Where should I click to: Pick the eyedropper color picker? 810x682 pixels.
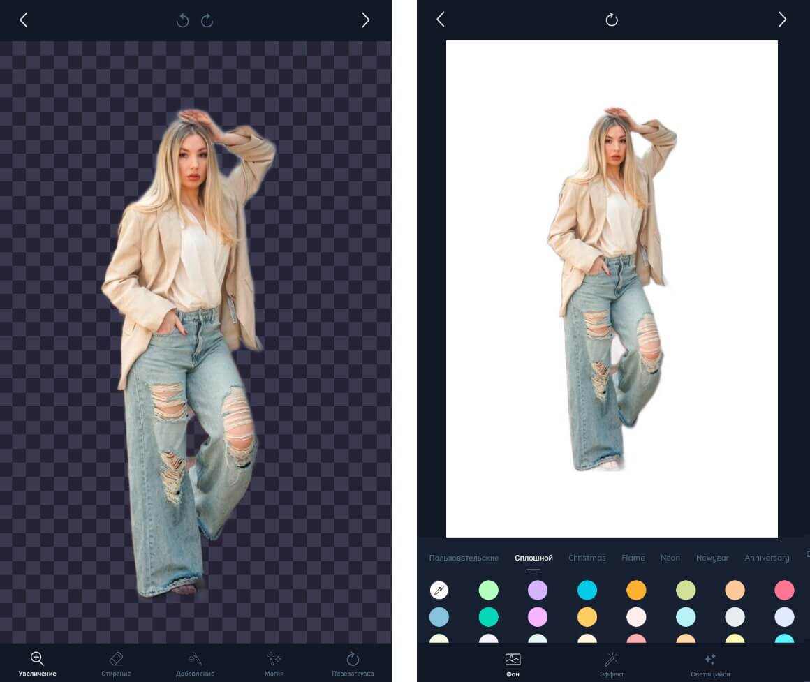coord(439,590)
